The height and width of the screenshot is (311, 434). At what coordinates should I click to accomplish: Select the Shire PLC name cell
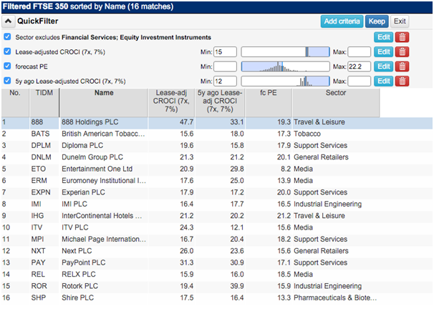pos(78,298)
